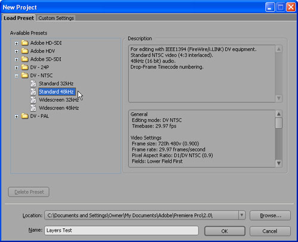Click the Delete Preset button
This screenshot has width=298, height=242.
pos(29,192)
